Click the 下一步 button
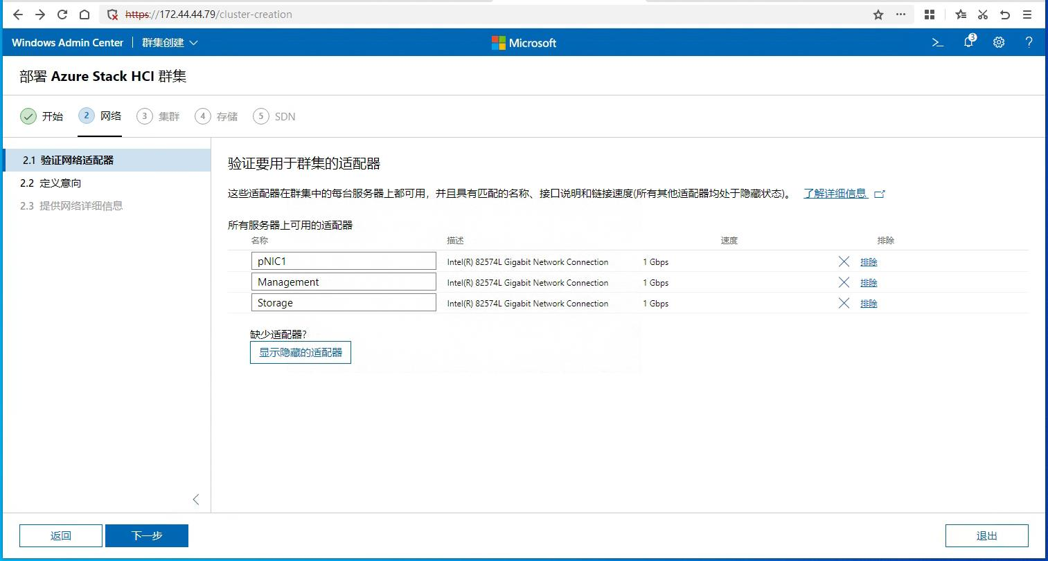Image resolution: width=1048 pixels, height=561 pixels. pyautogui.click(x=147, y=535)
